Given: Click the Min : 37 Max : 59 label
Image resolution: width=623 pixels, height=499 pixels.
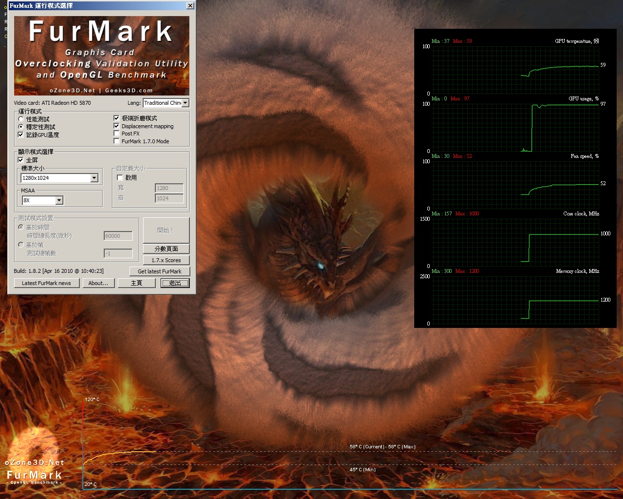Looking at the screenshot, I should (x=452, y=41).
